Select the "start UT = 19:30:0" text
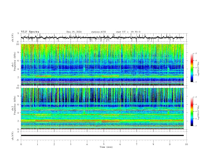210x162 pixels. click(128, 32)
